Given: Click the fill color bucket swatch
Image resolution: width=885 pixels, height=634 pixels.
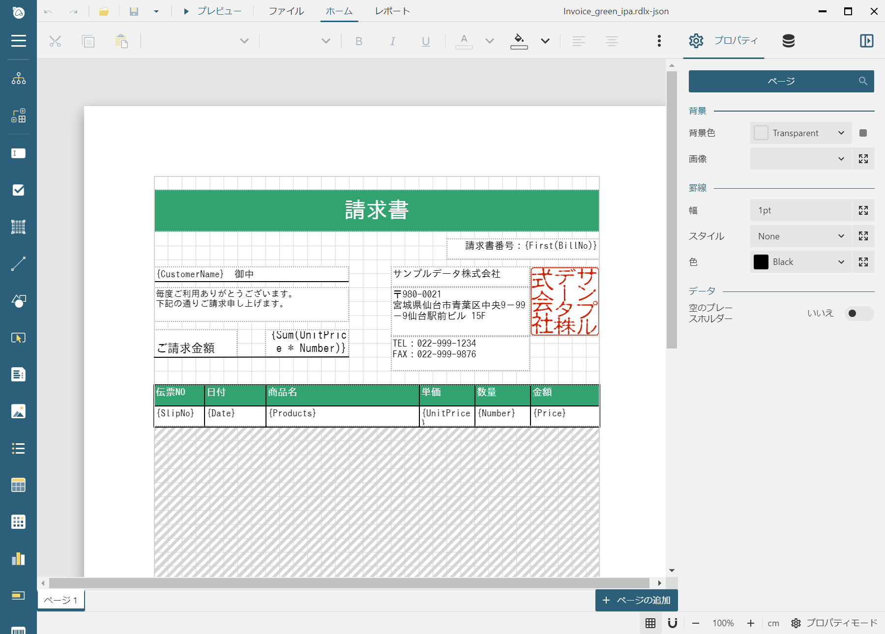Looking at the screenshot, I should coord(519,41).
